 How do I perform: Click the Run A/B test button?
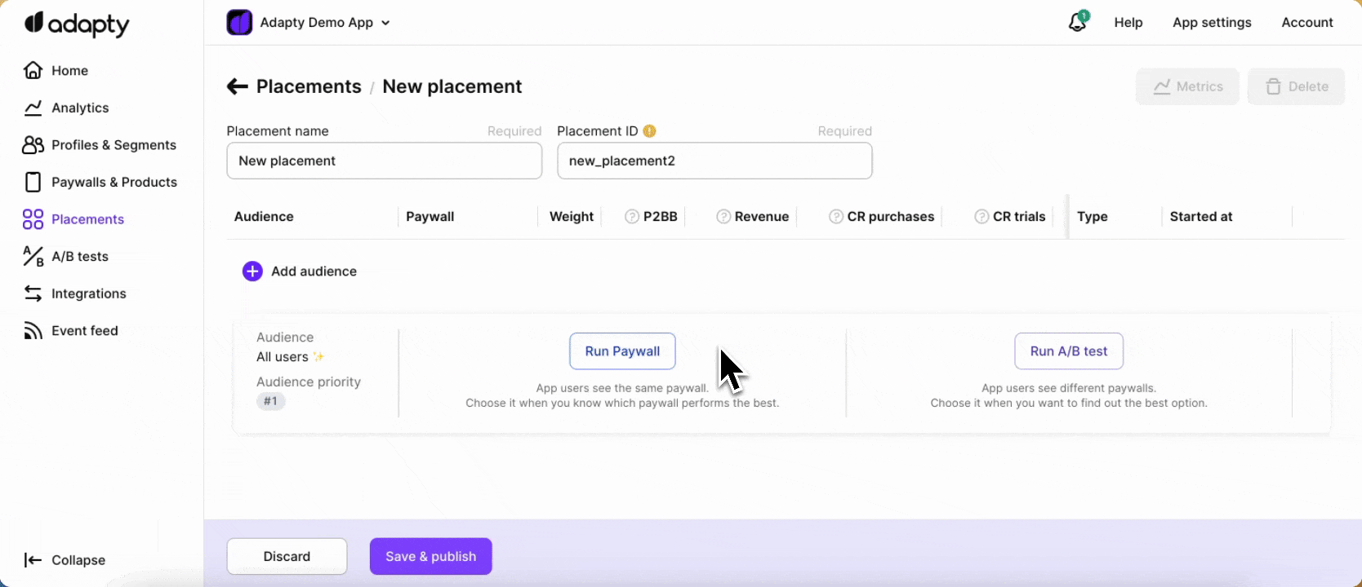click(1068, 351)
